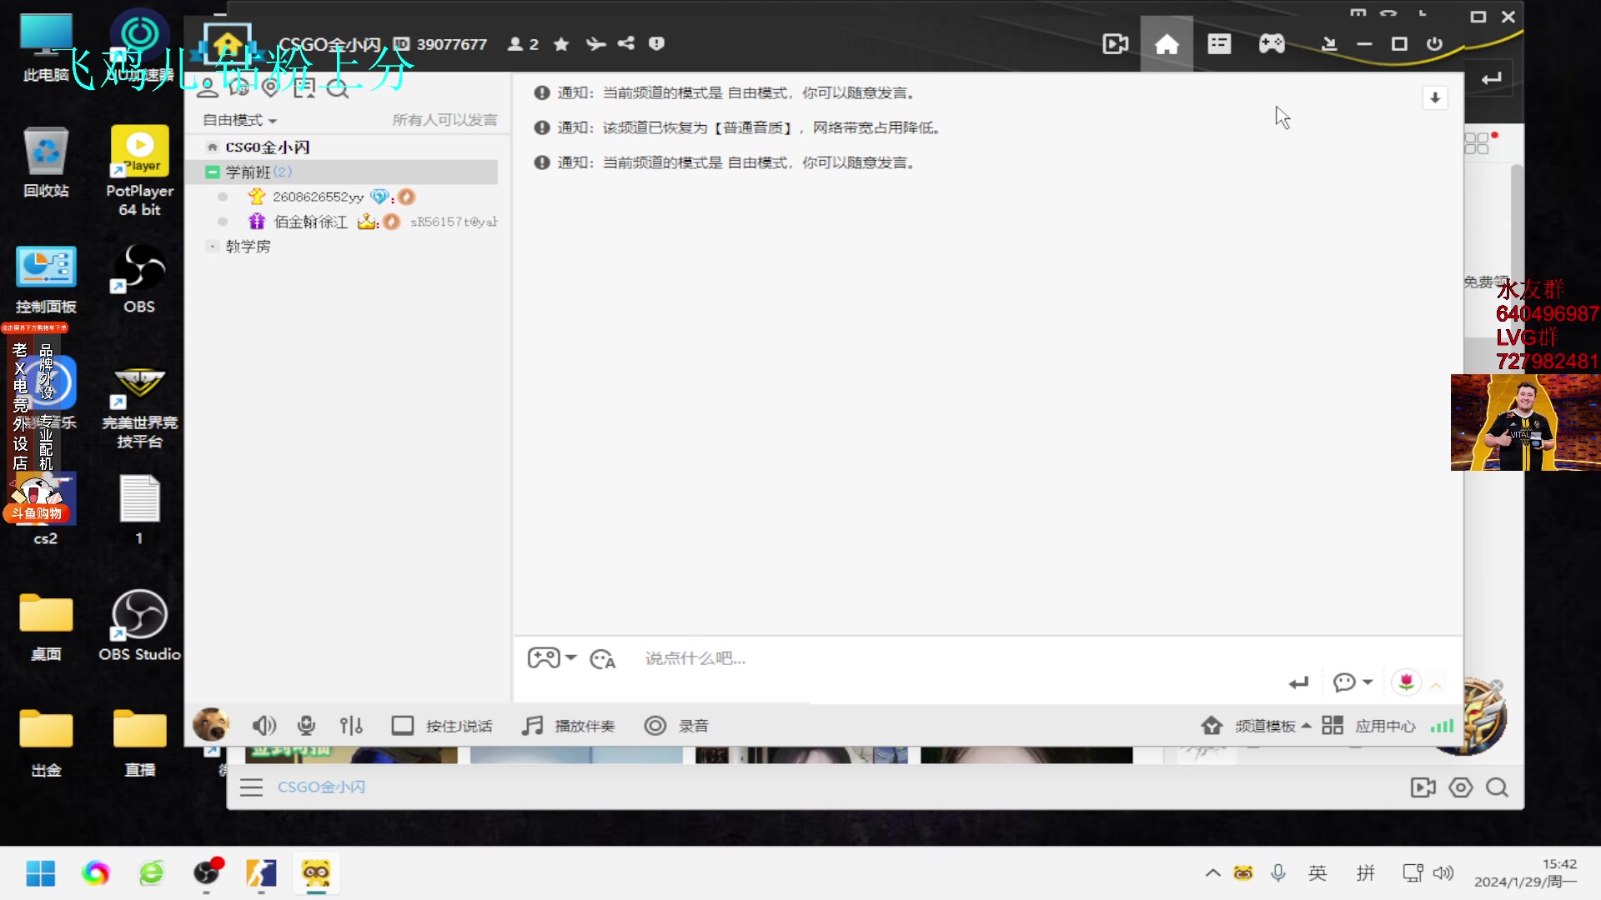Toggle the speaker volume icon
This screenshot has width=1601, height=900.
coord(263,726)
